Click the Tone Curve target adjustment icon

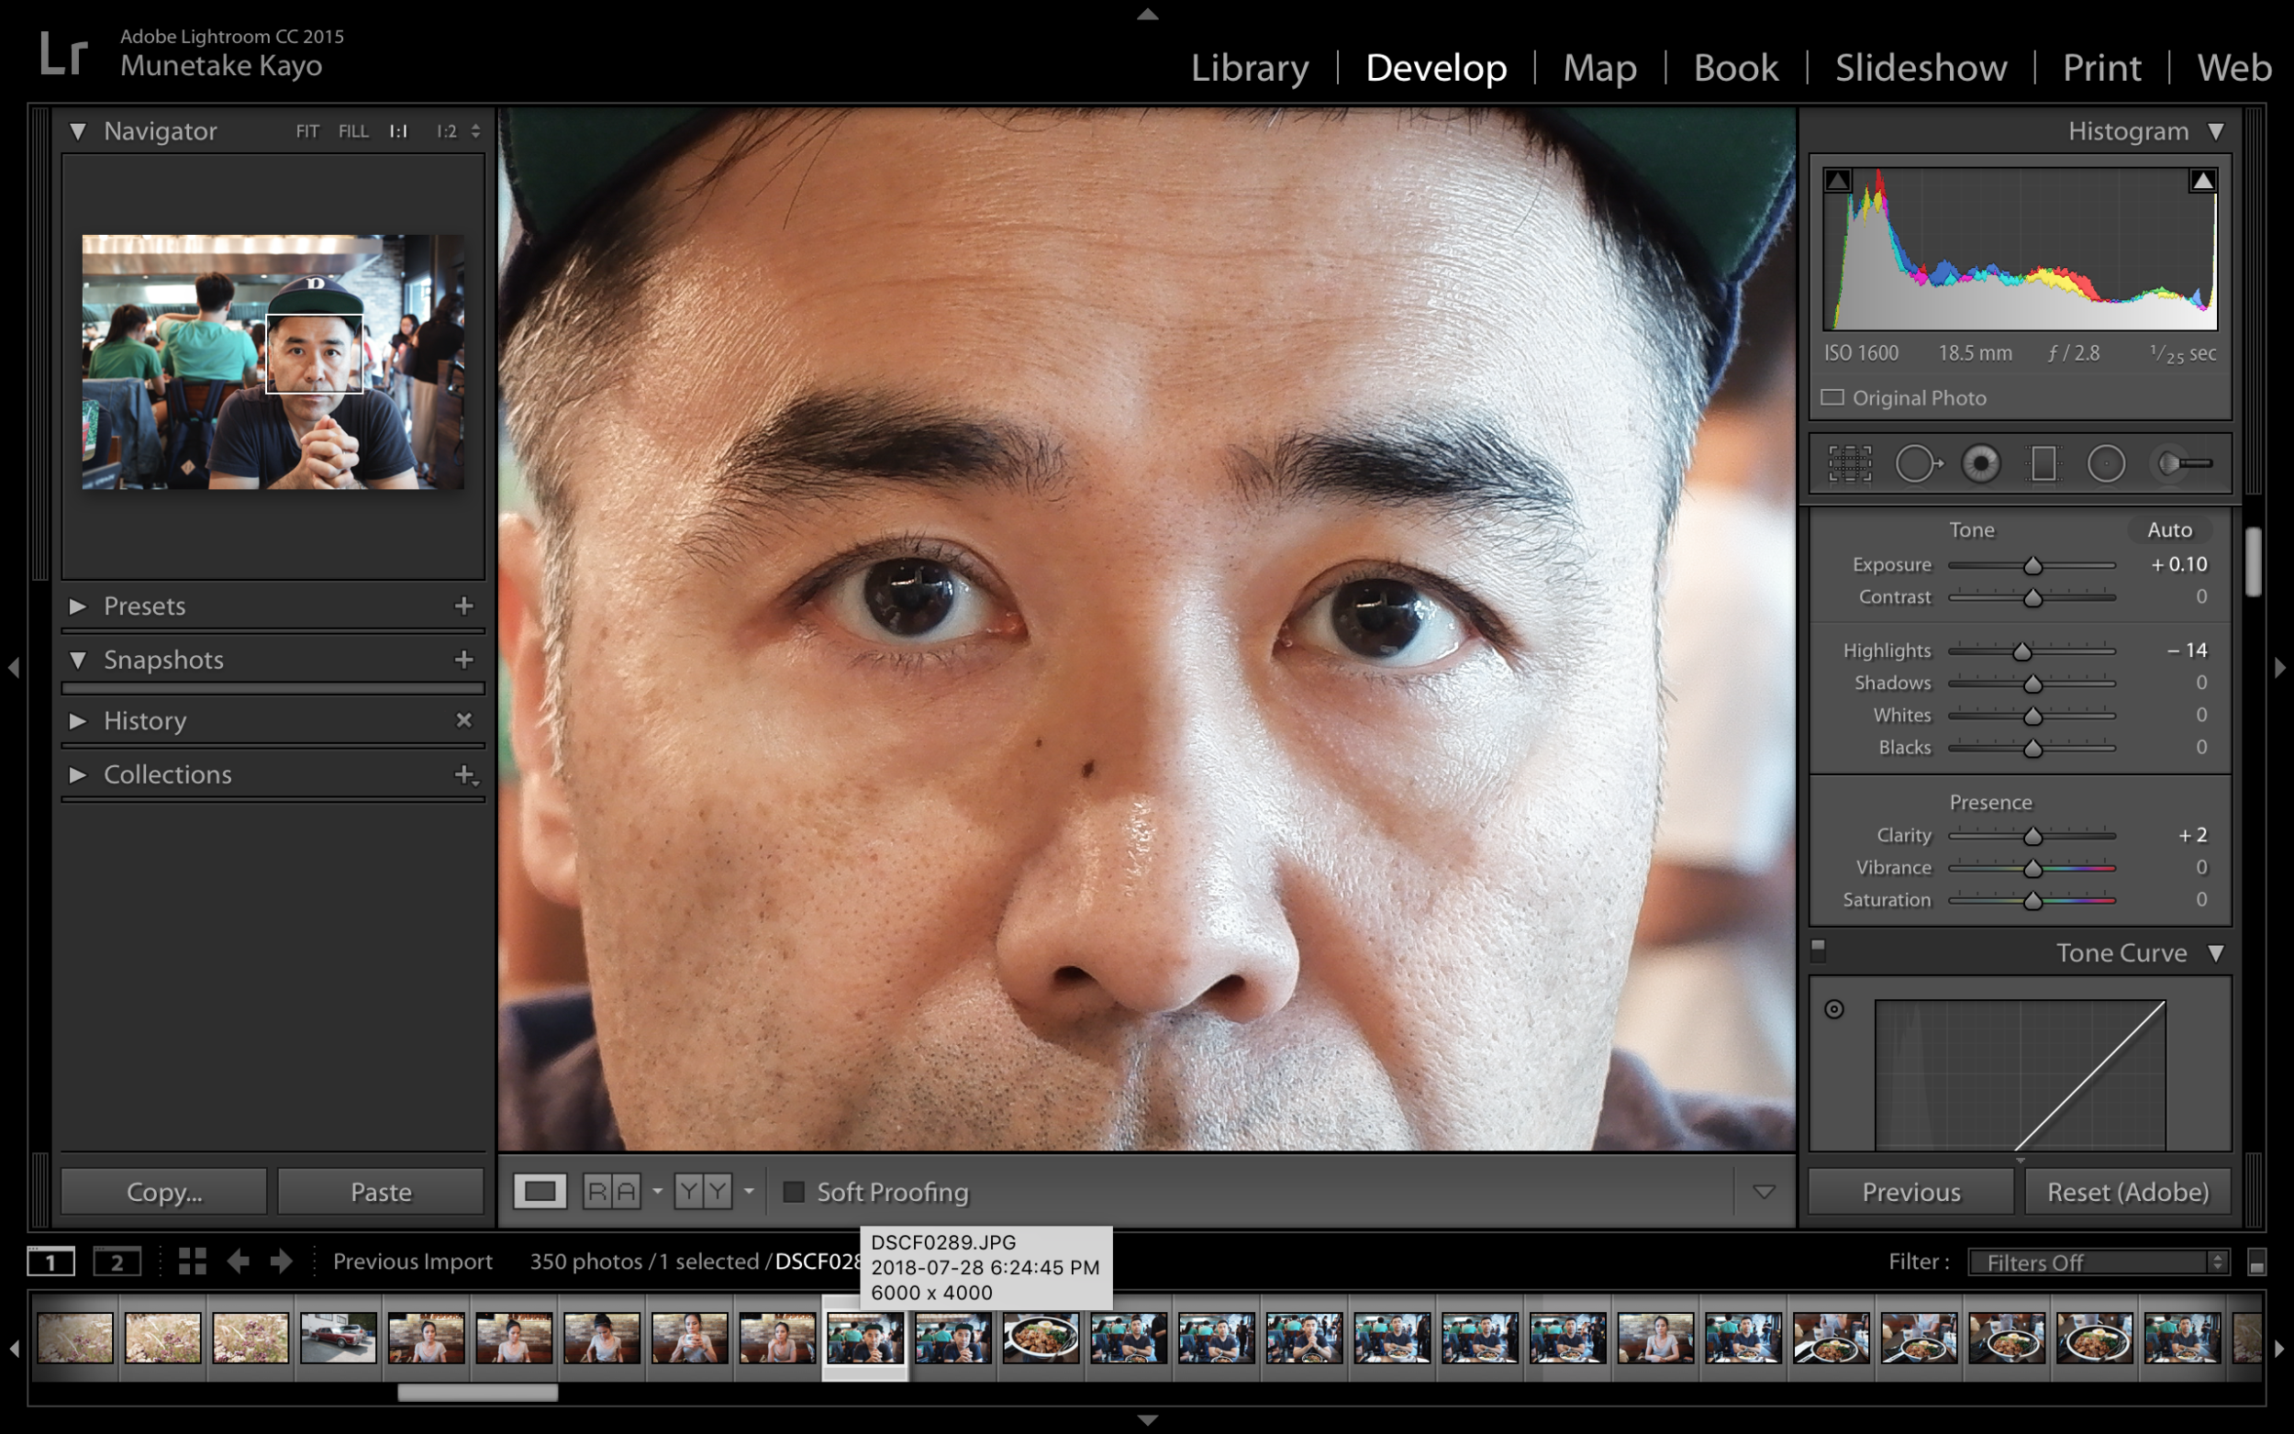click(x=1834, y=1009)
